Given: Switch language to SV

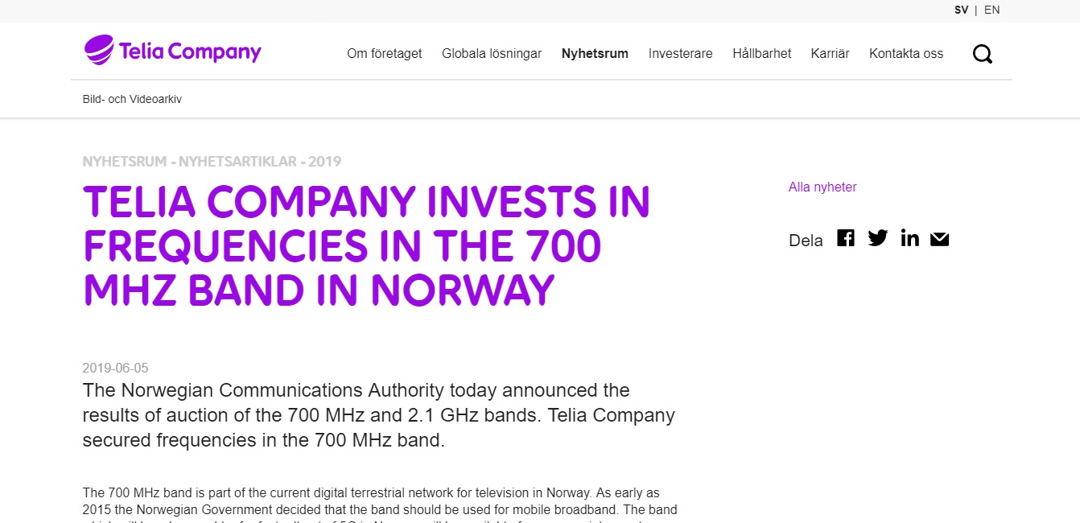Looking at the screenshot, I should pyautogui.click(x=961, y=10).
